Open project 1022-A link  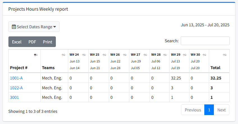pyautogui.click(x=16, y=88)
